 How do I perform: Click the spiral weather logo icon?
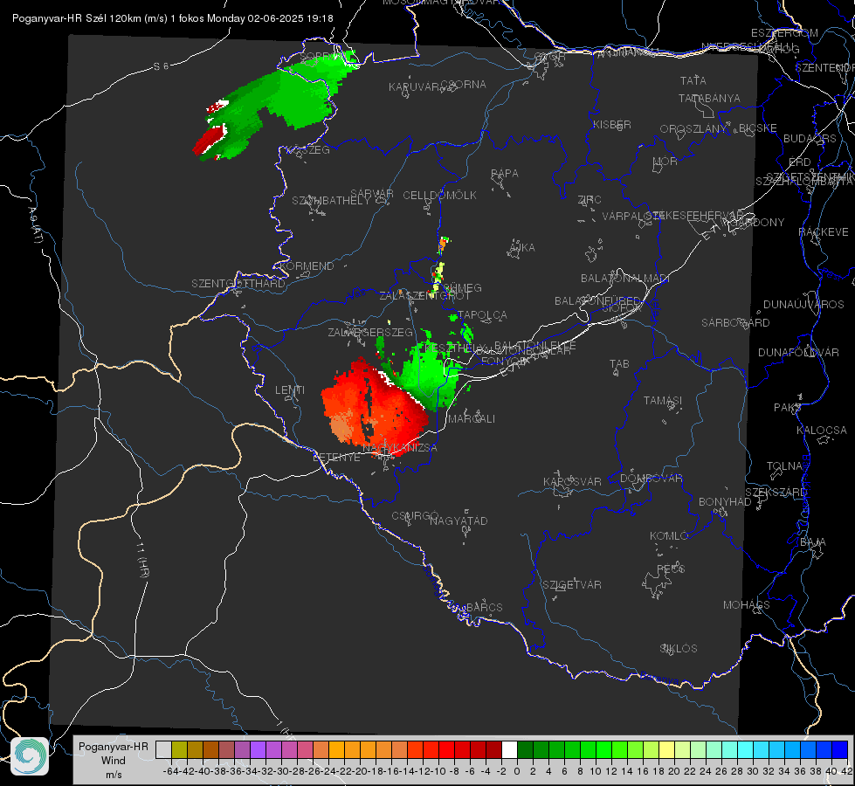30,756
